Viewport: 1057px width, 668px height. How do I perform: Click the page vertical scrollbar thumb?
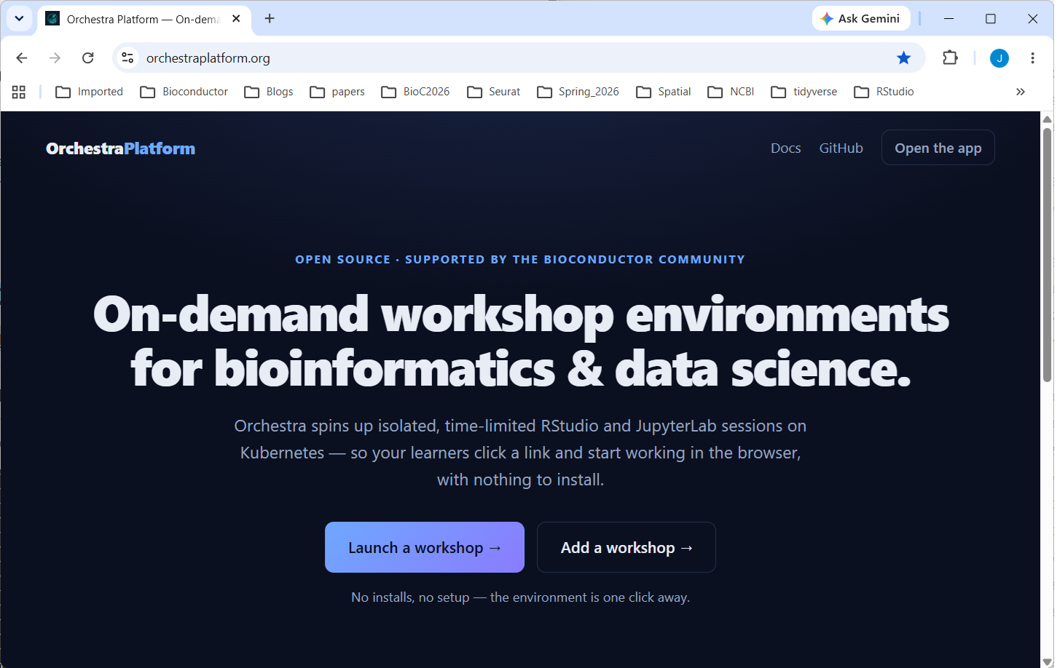(x=1048, y=255)
